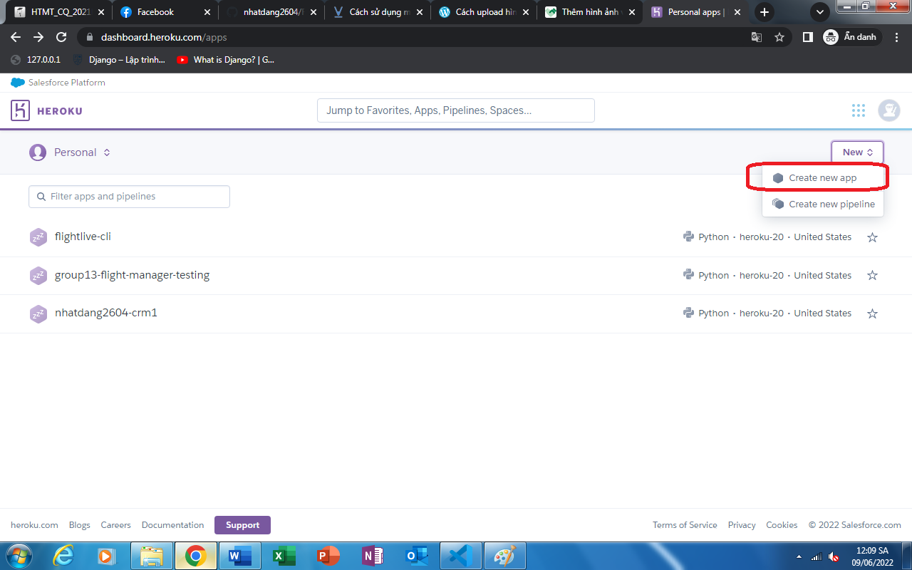
Task: Open the group13-flight-manager-testing app
Action: pyautogui.click(x=132, y=275)
